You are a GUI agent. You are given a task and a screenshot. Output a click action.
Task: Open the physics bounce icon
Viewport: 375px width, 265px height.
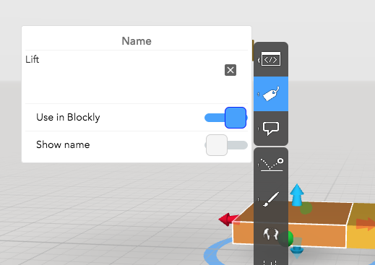point(272,165)
